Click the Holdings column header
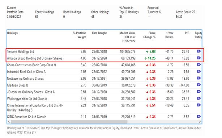 click(x=12, y=33)
